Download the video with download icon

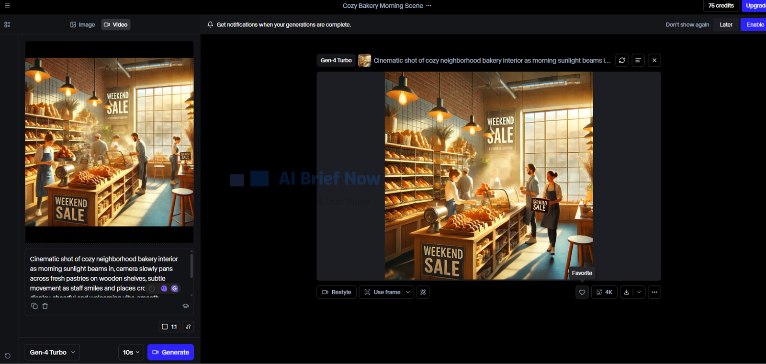click(626, 292)
